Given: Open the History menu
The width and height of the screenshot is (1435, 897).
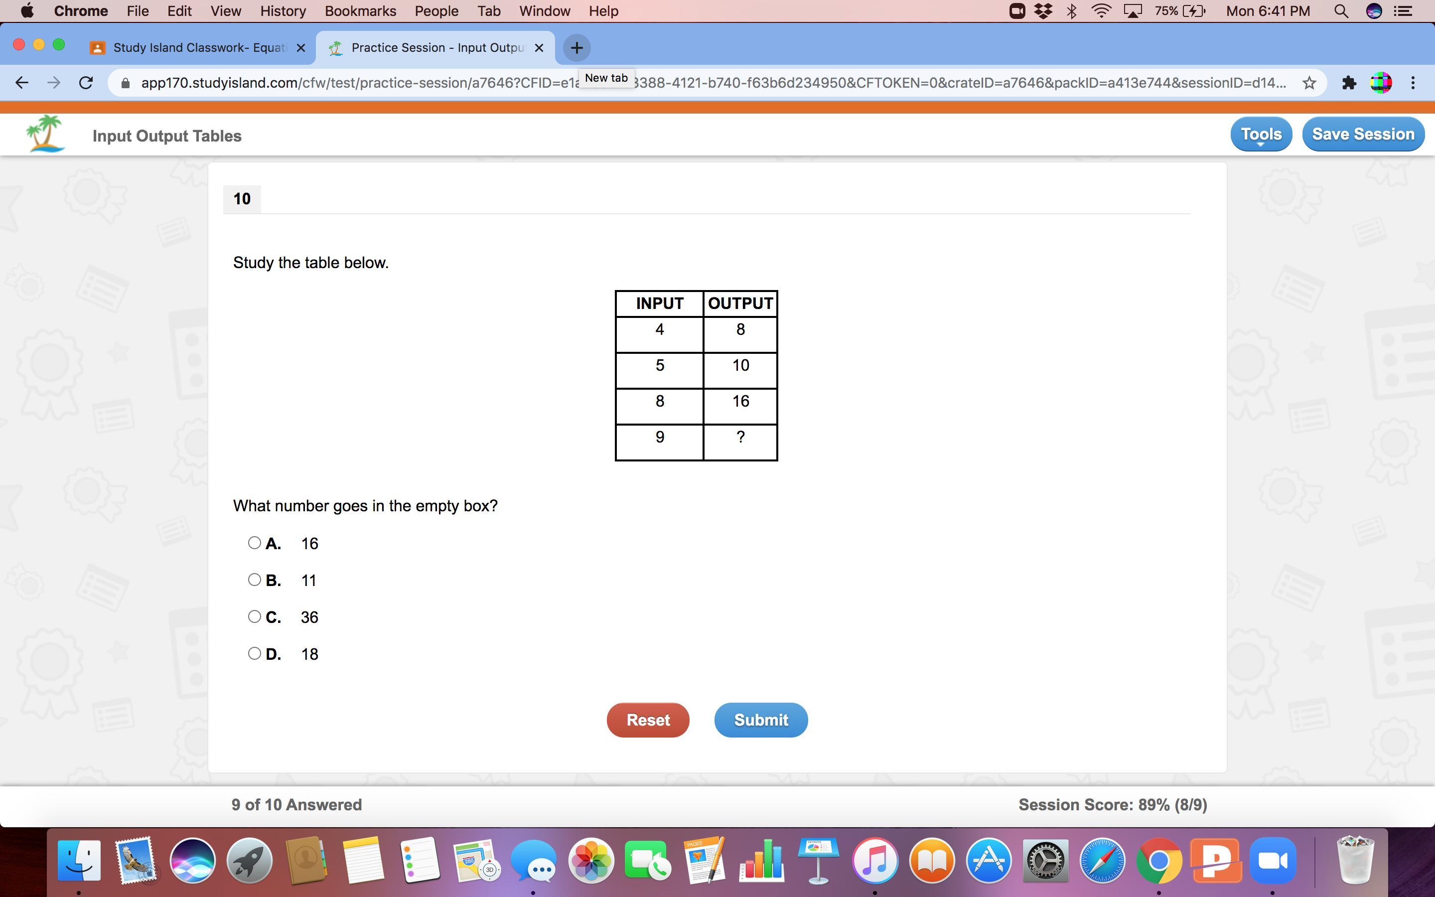Looking at the screenshot, I should [283, 11].
